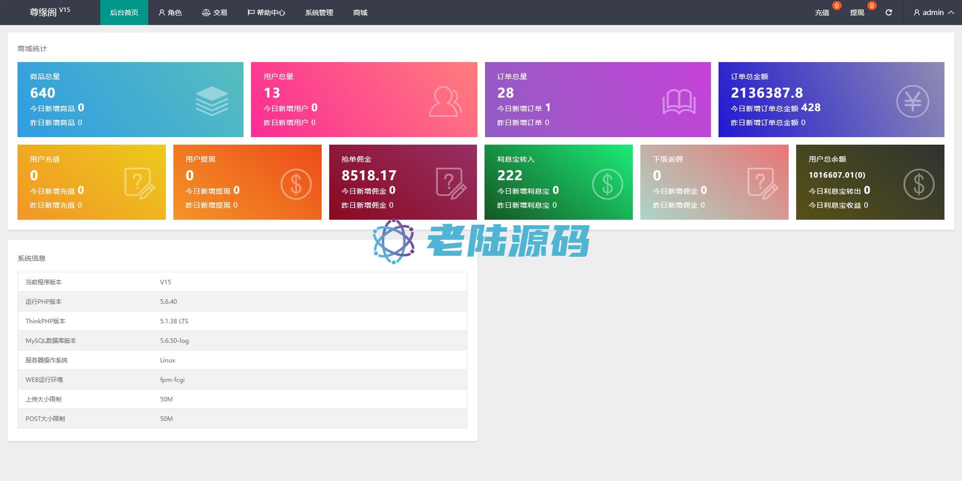
Task: Click the dollar icon in 用户总余额 card
Action: pyautogui.click(x=918, y=184)
